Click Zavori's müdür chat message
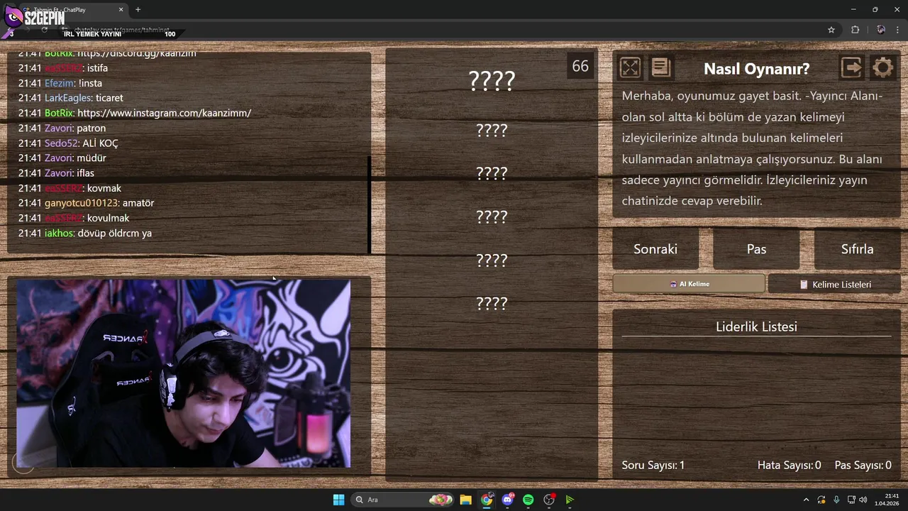 [x=62, y=158]
